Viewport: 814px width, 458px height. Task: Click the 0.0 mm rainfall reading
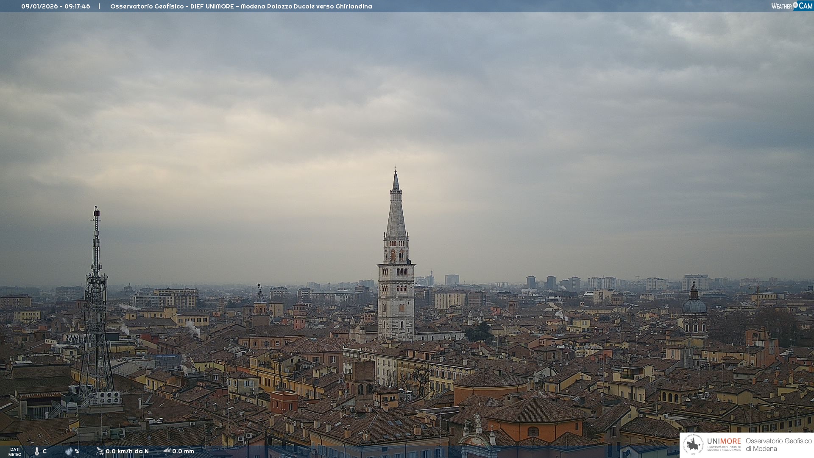(x=183, y=451)
